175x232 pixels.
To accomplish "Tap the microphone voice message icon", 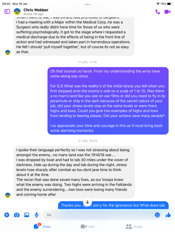I will (36, 215).
